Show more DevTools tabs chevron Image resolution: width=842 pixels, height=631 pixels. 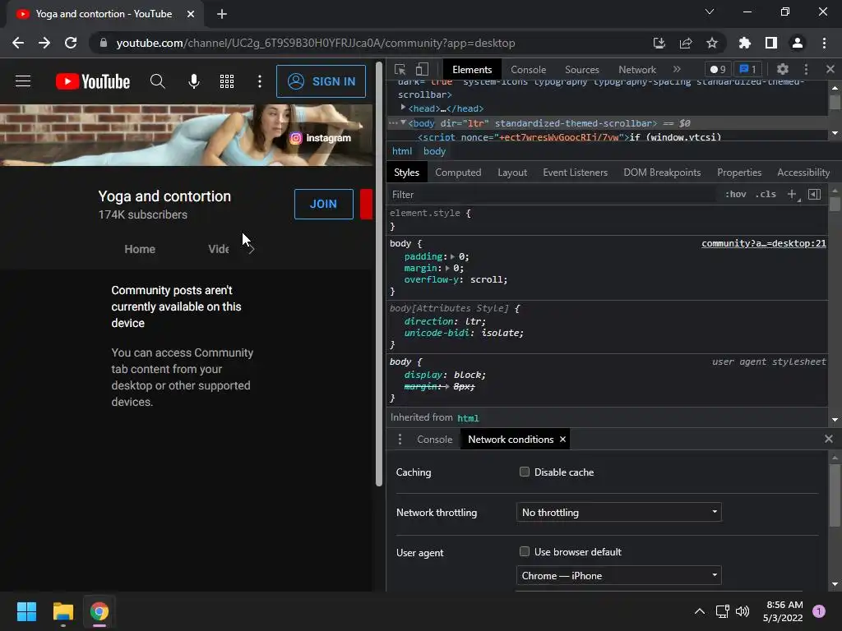(x=677, y=69)
